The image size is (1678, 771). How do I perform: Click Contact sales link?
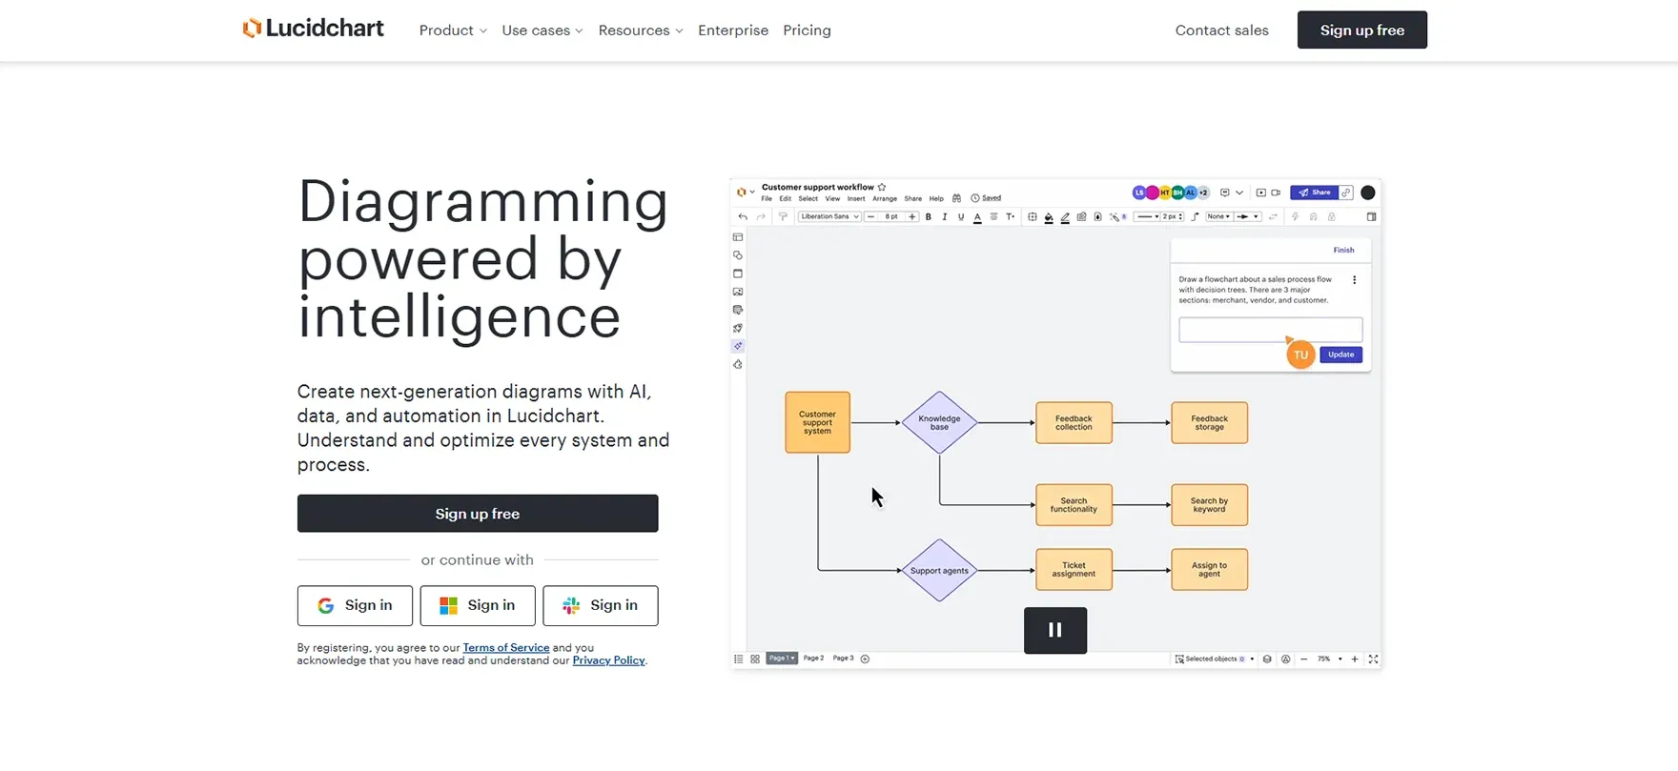(x=1221, y=30)
